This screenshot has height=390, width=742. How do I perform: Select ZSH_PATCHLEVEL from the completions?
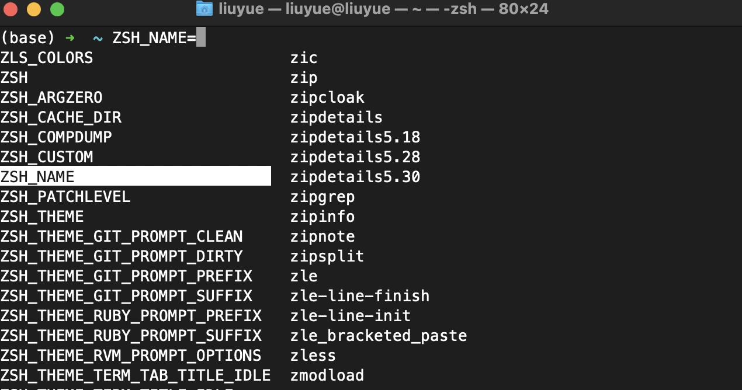(x=65, y=197)
